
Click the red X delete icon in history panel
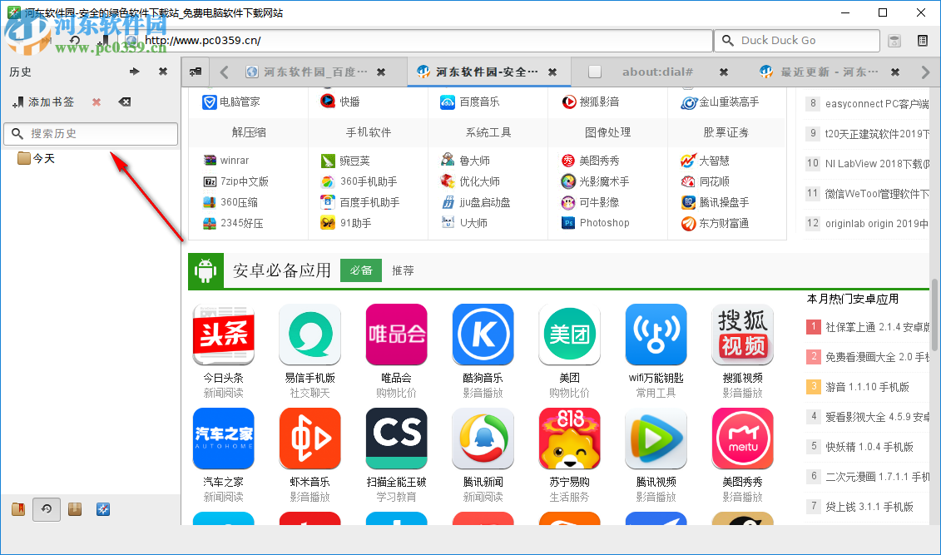coord(96,102)
